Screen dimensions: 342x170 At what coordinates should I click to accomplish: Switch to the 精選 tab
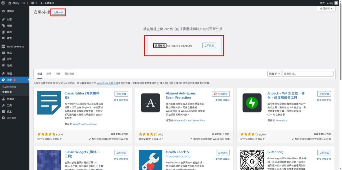click(40, 74)
